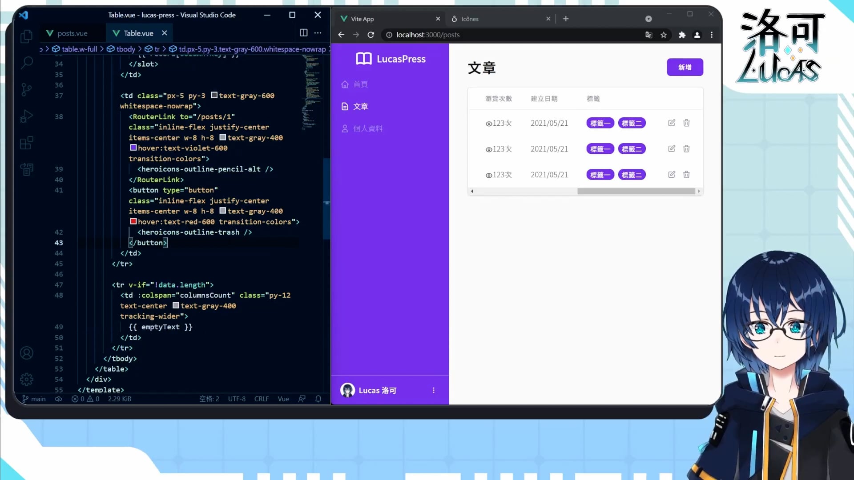Open the Extensions view icon
This screenshot has width=854, height=480.
click(x=27, y=143)
